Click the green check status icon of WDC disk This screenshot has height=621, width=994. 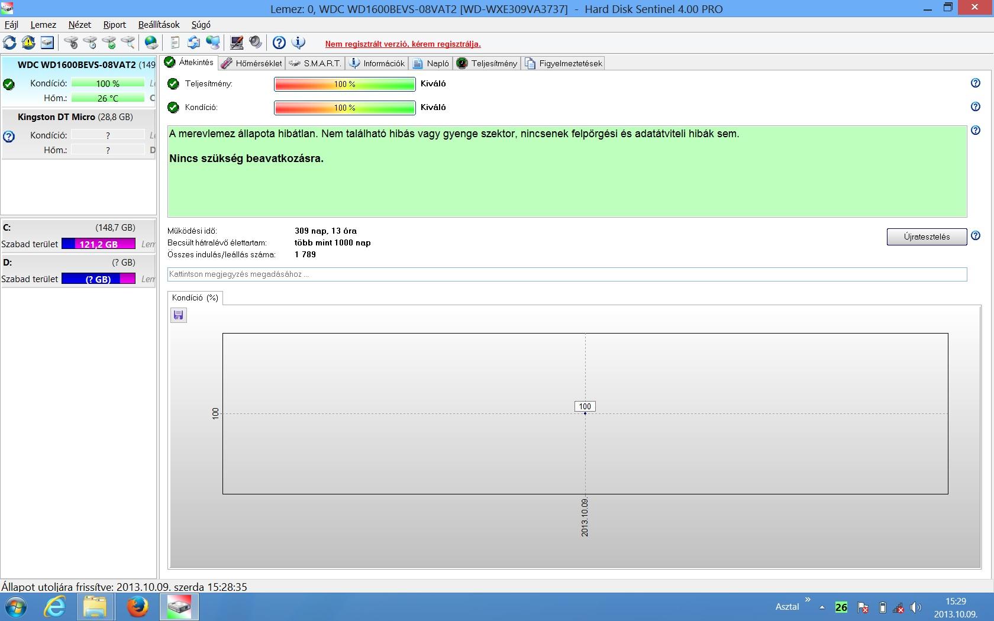coord(9,85)
